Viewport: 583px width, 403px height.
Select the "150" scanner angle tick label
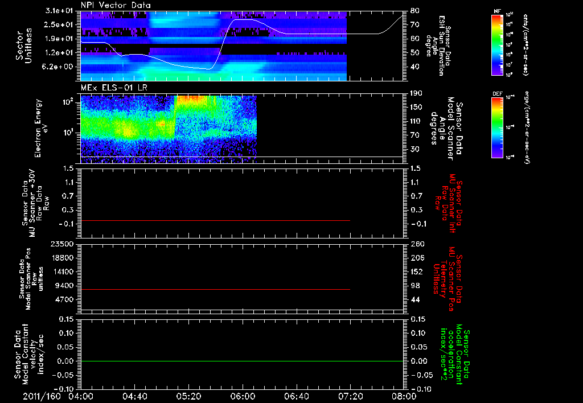coord(417,107)
